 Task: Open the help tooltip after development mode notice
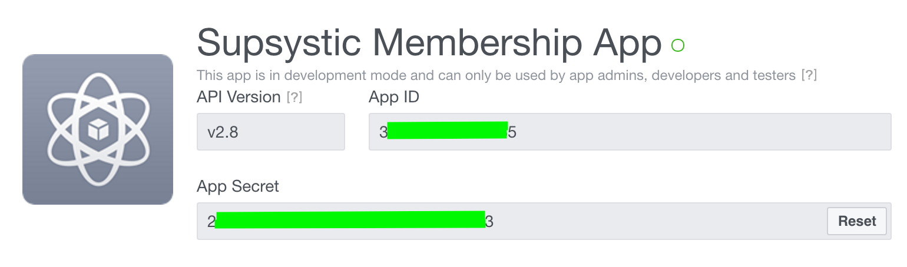click(809, 75)
